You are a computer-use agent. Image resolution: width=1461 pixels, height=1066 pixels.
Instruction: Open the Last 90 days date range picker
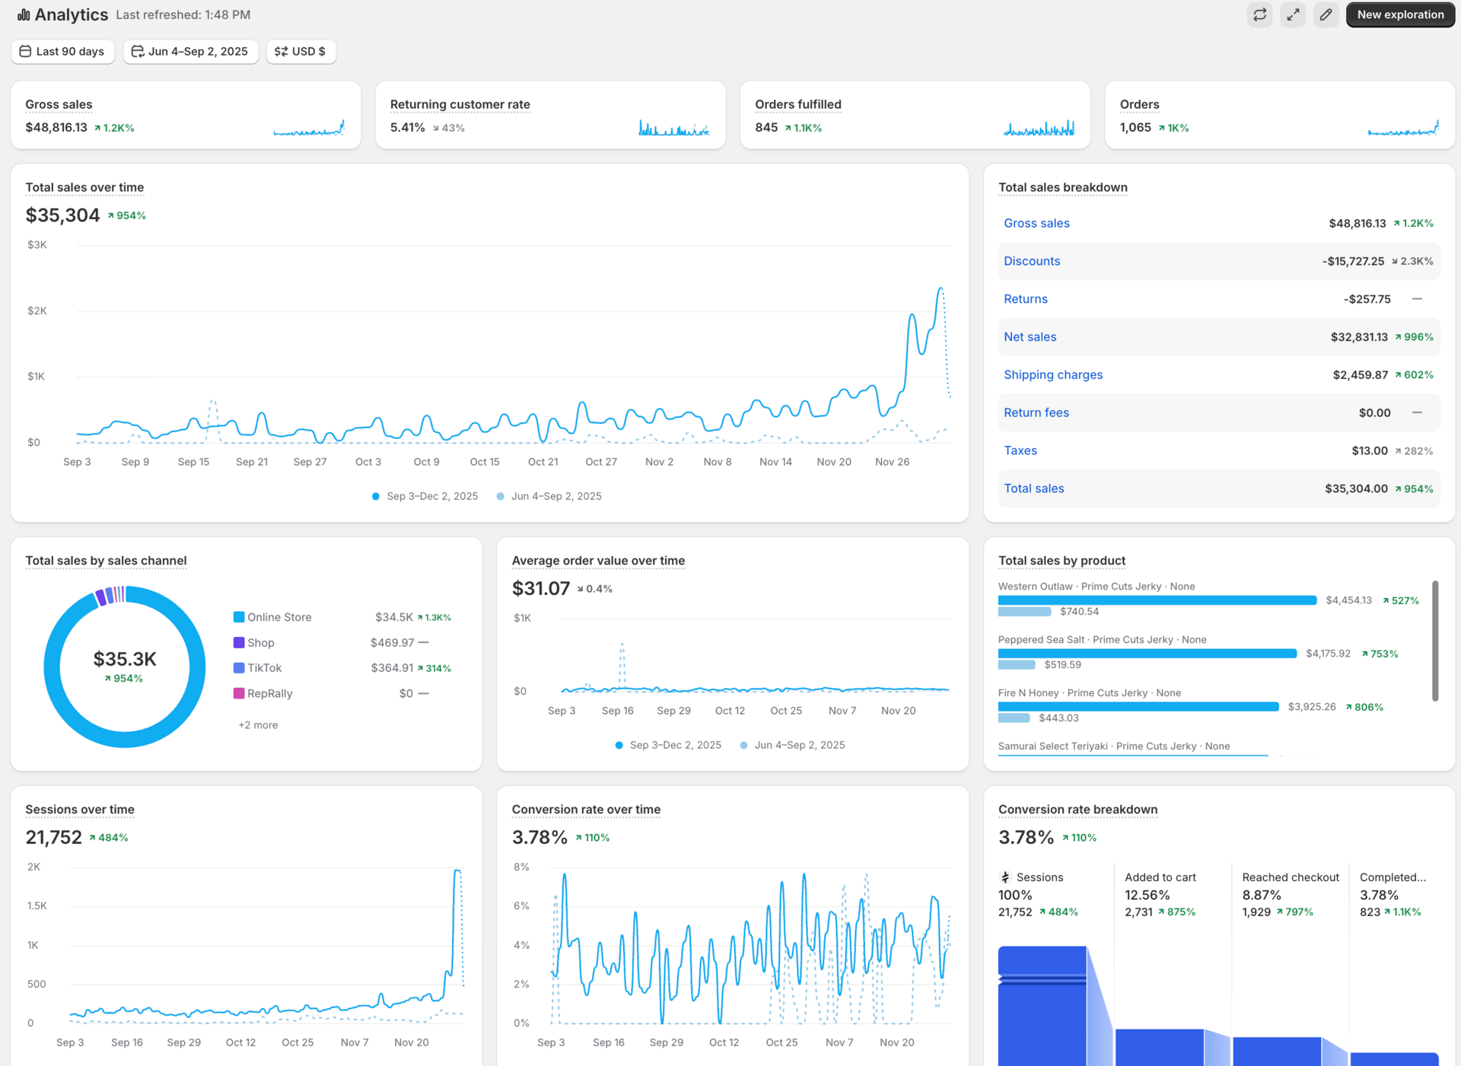(63, 51)
